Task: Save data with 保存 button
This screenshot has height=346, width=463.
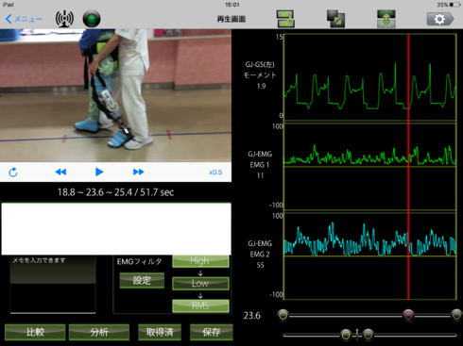Action: click(x=212, y=332)
